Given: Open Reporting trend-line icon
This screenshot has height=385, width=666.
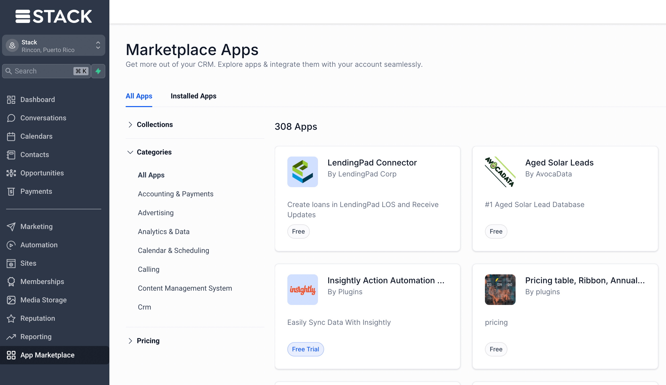Looking at the screenshot, I should [x=11, y=337].
